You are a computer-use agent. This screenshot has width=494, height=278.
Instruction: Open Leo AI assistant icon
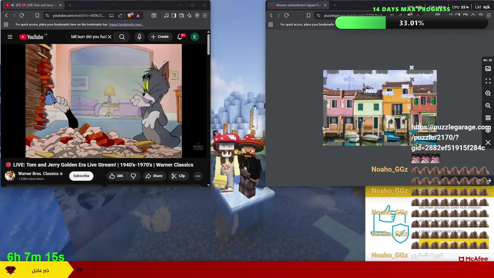tap(189, 15)
